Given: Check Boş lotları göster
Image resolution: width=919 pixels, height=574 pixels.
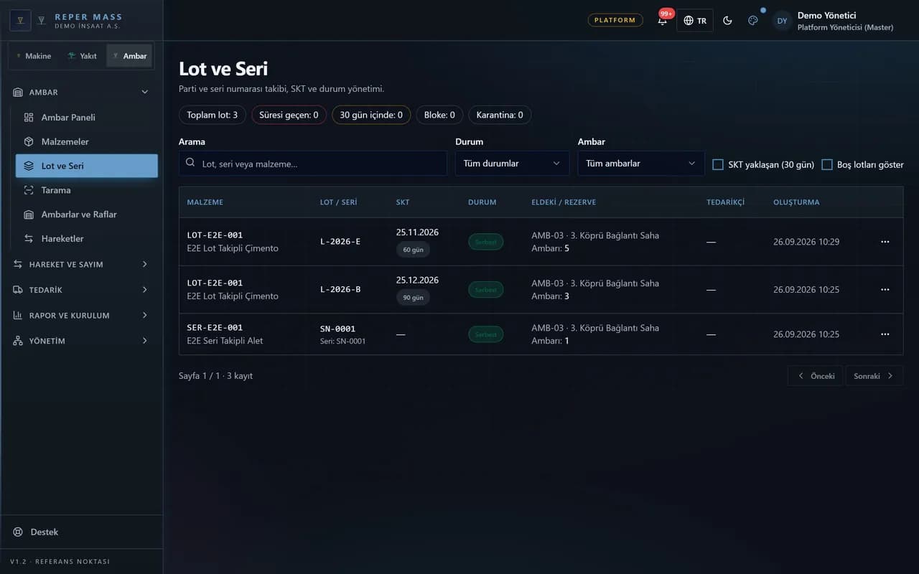Looking at the screenshot, I should 826,164.
